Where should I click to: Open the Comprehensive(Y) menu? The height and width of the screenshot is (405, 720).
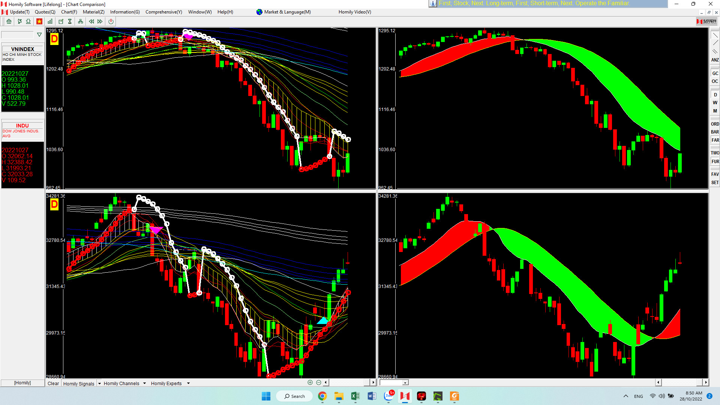[x=163, y=12]
